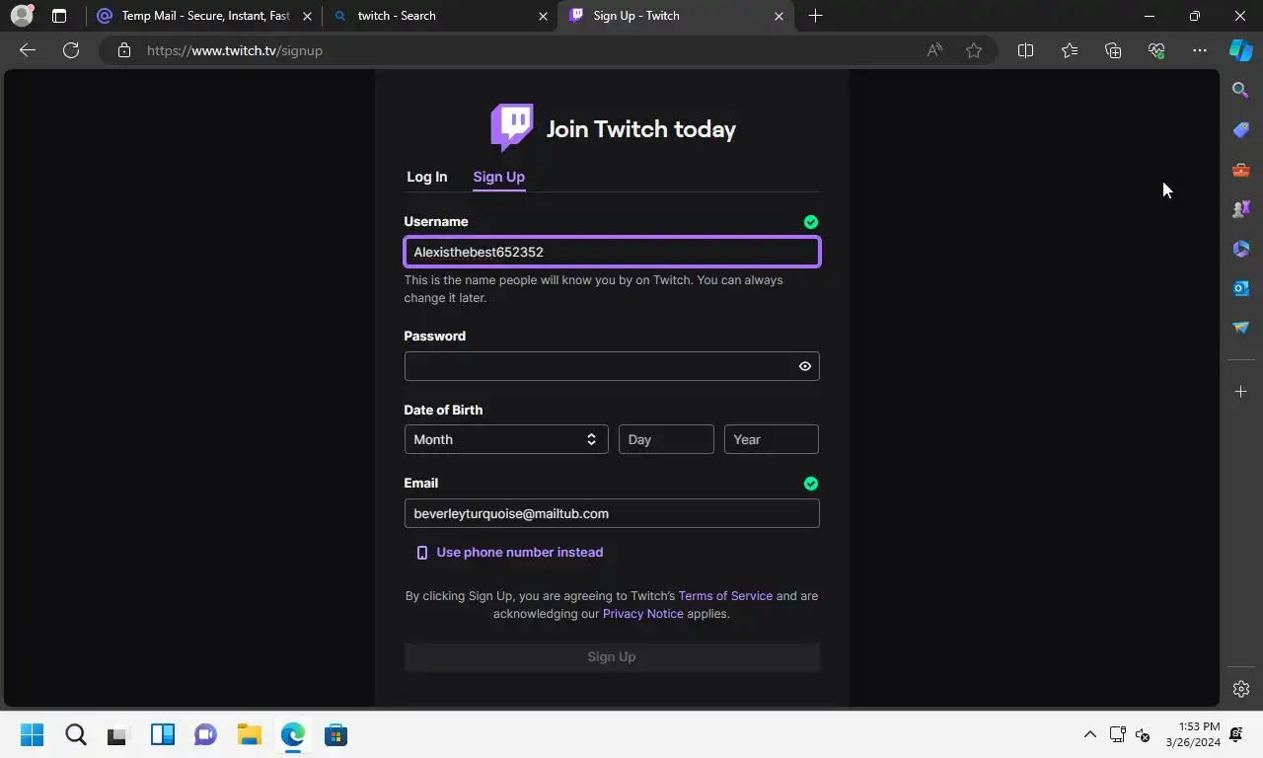Close the Temp Mail tab
Viewport: 1263px width, 758px height.
307,16
